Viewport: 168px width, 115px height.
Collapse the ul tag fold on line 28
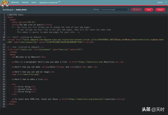tap(6, 84)
